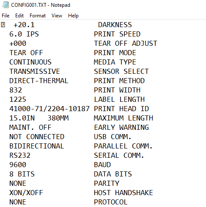
Task: Click the unknown character box before +20.1
Action: 3,25
